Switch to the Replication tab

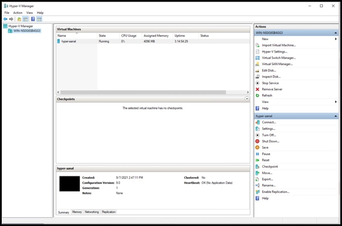[109, 212]
